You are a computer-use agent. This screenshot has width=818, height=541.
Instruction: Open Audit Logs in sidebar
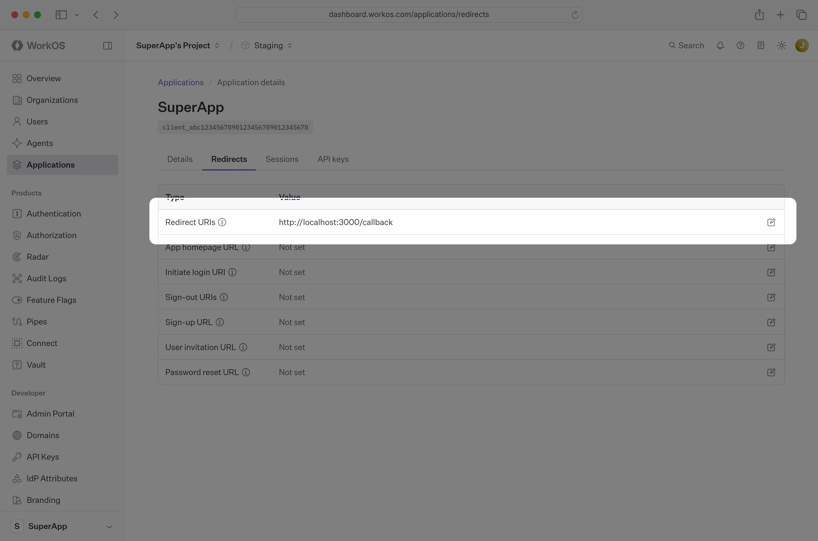(62, 278)
